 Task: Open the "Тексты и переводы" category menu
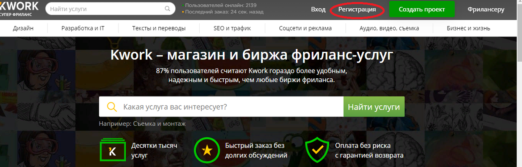[x=159, y=28]
